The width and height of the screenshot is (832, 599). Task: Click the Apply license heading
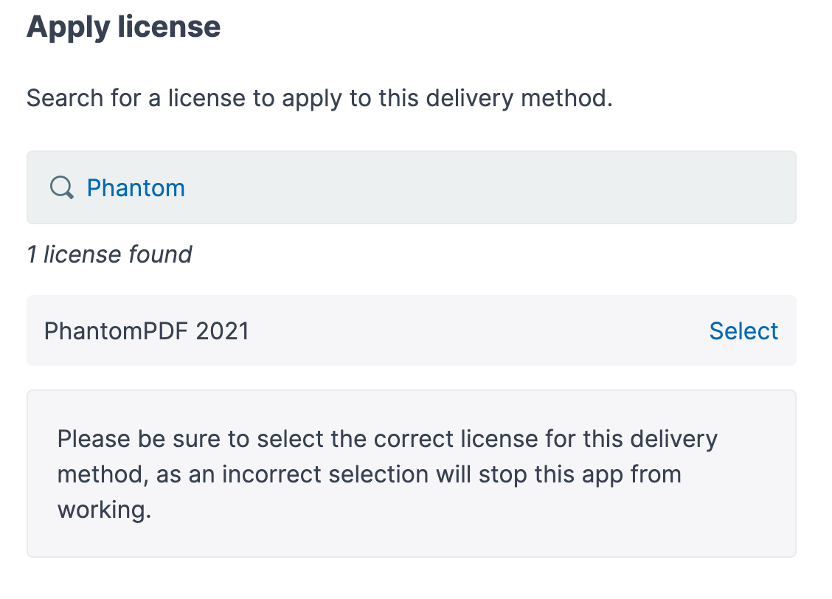coord(122,27)
